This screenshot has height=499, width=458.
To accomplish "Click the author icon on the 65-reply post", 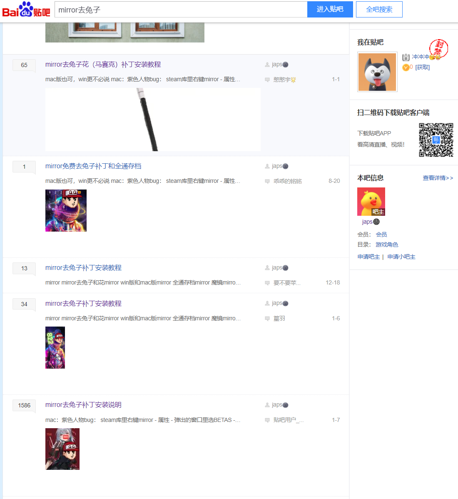I will pyautogui.click(x=267, y=65).
